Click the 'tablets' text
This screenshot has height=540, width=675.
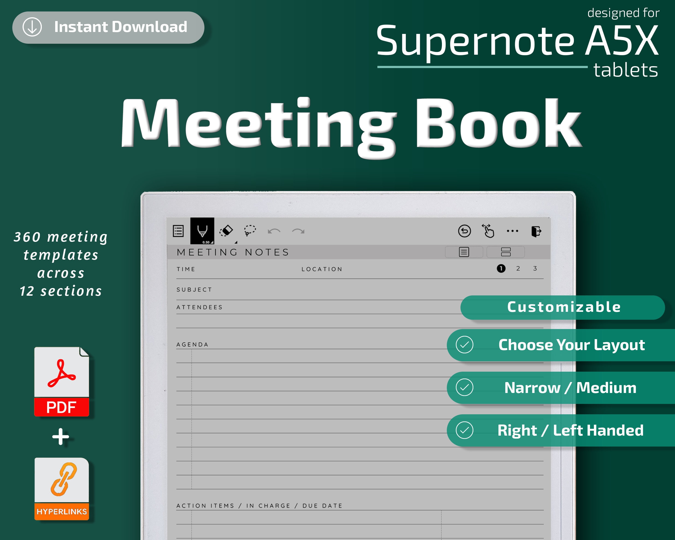coord(626,70)
